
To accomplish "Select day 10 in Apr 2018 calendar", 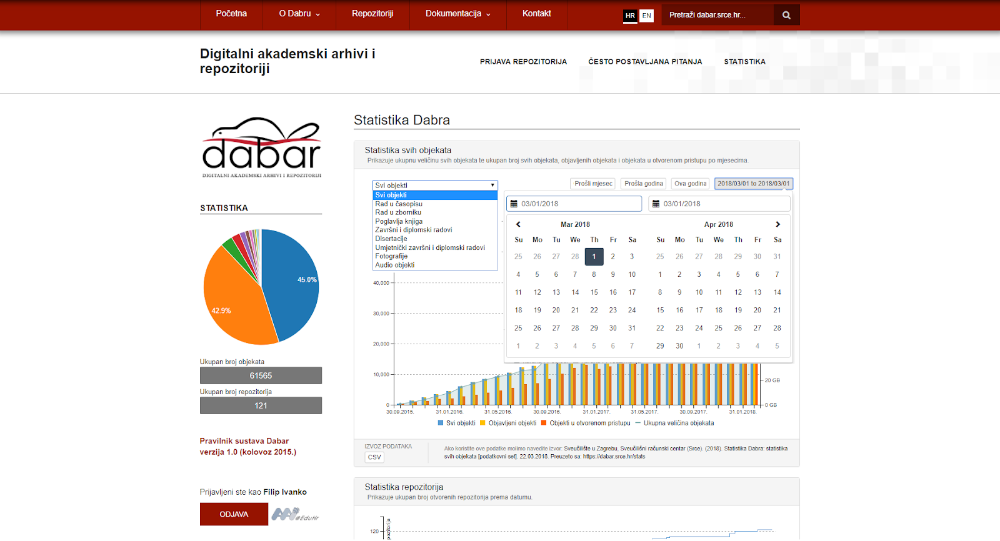I will [x=699, y=292].
